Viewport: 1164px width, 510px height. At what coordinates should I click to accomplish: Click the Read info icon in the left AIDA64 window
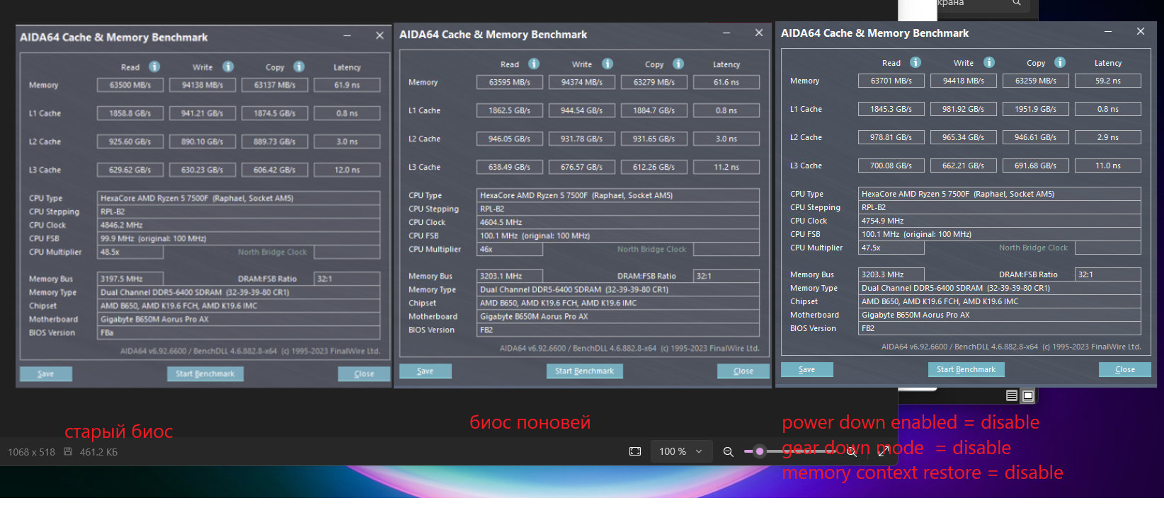coord(154,66)
